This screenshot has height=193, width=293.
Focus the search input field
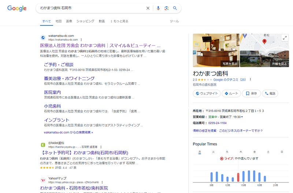92,8
